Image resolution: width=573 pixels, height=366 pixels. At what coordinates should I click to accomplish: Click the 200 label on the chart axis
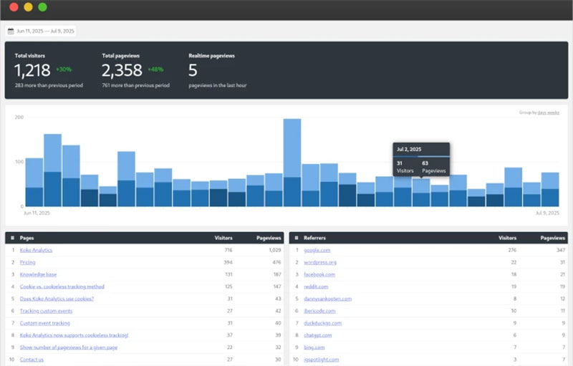pyautogui.click(x=19, y=117)
